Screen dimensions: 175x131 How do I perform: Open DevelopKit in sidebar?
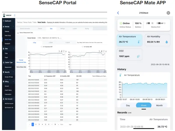pos(7,43)
